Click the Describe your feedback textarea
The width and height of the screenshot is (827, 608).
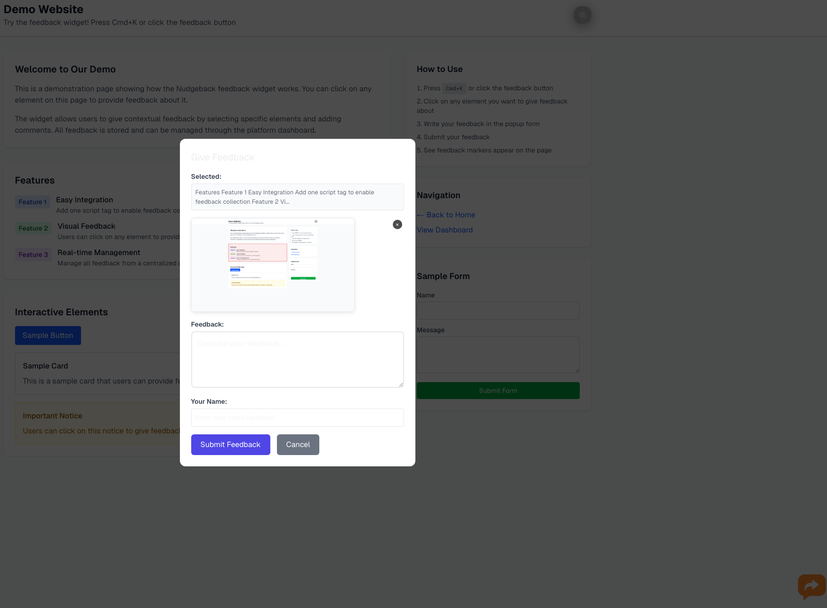[x=297, y=359]
